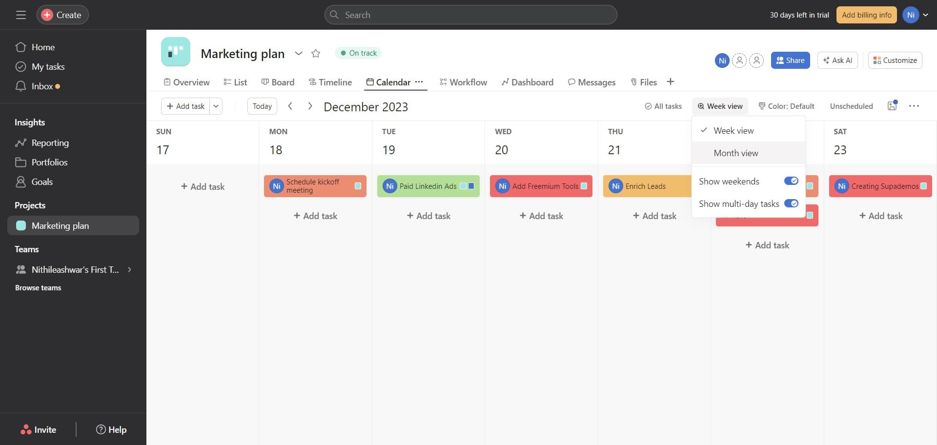The height and width of the screenshot is (445, 937).
Task: Open Goals from the sidebar
Action: tap(41, 182)
